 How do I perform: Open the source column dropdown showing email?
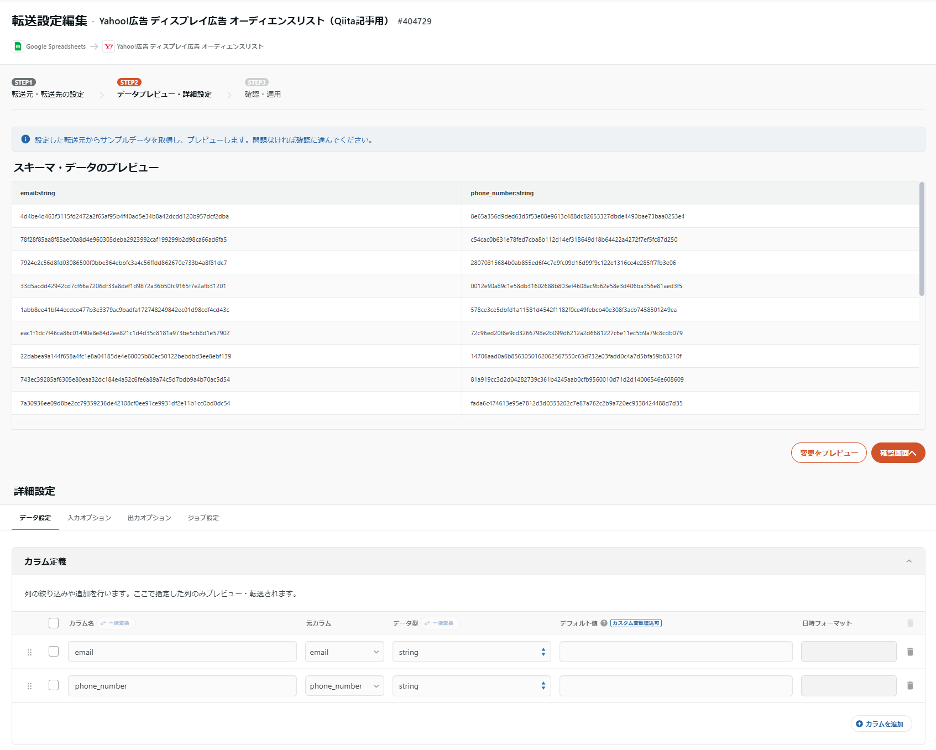(344, 652)
